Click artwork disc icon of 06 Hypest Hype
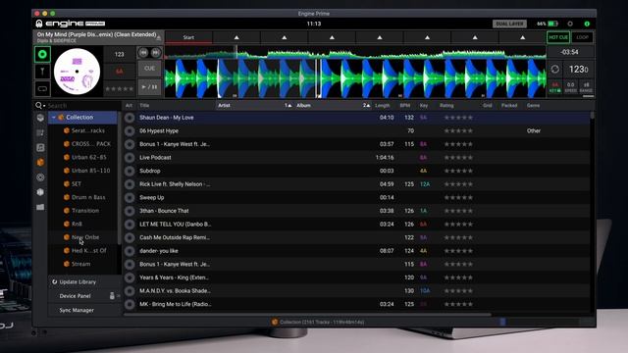Screen dimensions: 628x353 (130, 130)
